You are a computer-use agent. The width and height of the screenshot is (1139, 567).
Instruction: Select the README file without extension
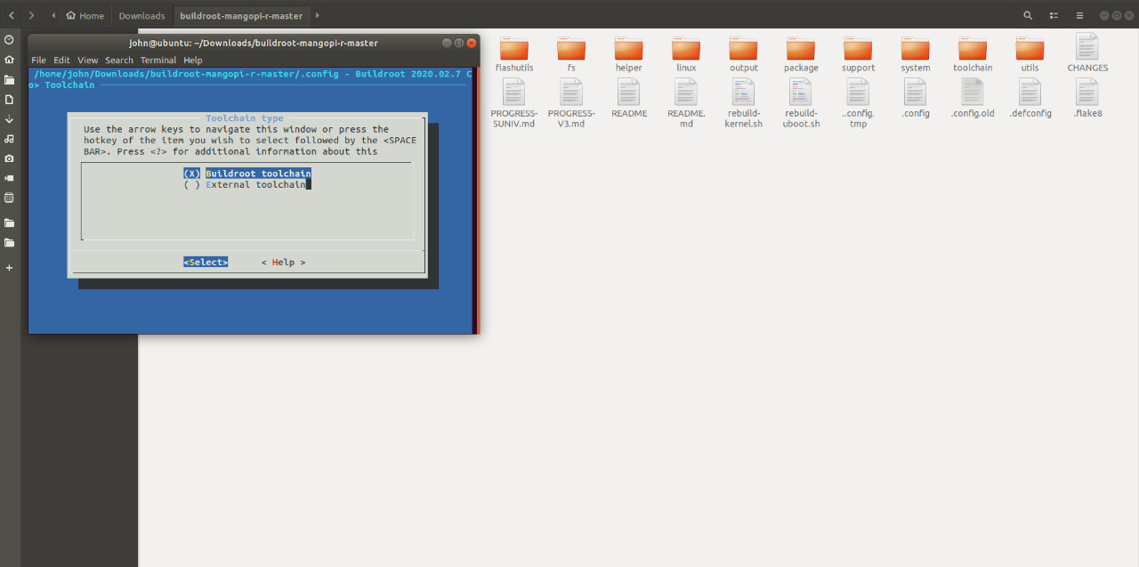click(628, 99)
